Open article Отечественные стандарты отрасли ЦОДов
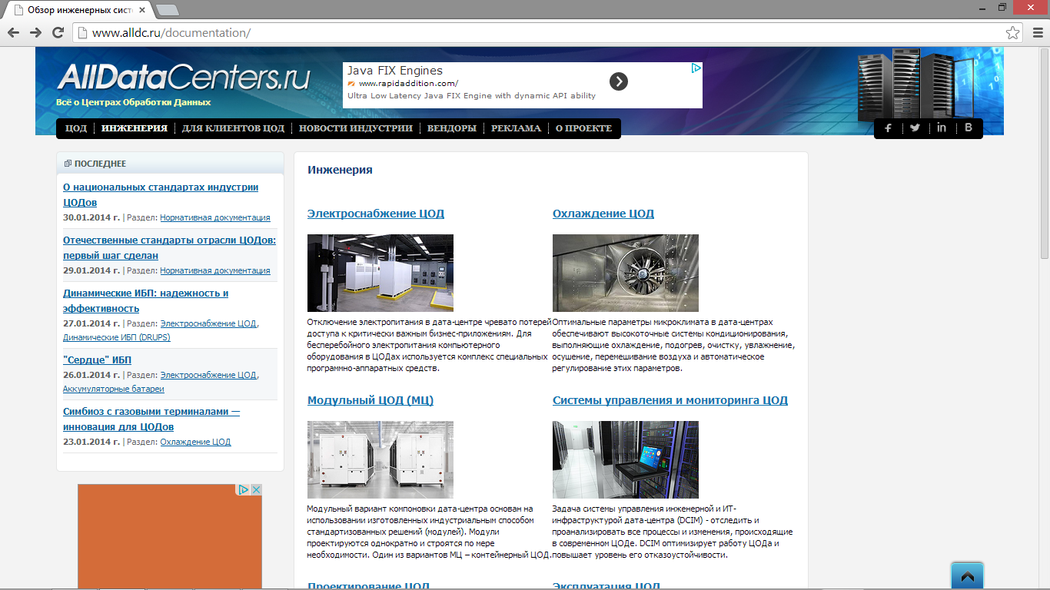The width and height of the screenshot is (1050, 590). pyautogui.click(x=169, y=247)
